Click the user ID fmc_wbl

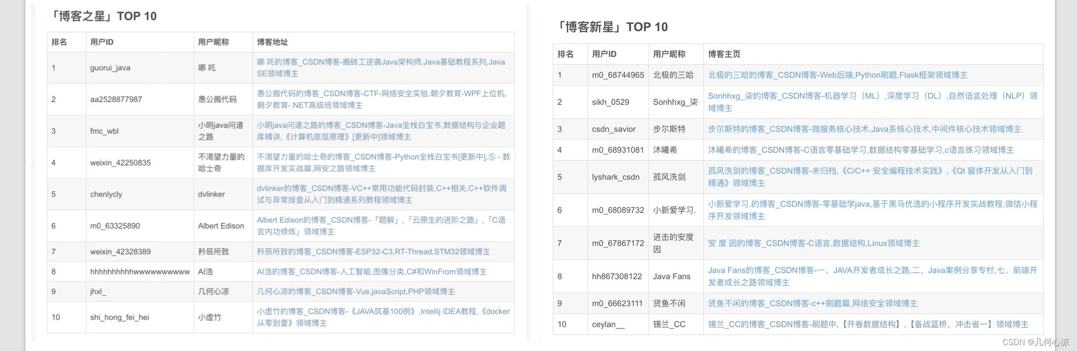tap(104, 131)
